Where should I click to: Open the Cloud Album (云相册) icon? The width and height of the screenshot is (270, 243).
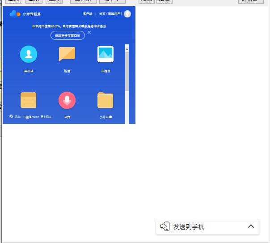point(105,54)
